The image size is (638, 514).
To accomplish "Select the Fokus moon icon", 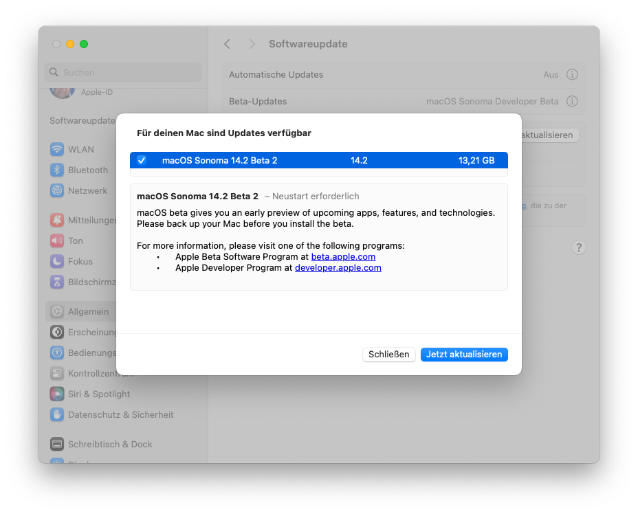I will 57,261.
